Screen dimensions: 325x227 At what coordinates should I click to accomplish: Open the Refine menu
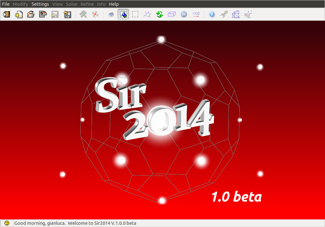[x=87, y=4]
